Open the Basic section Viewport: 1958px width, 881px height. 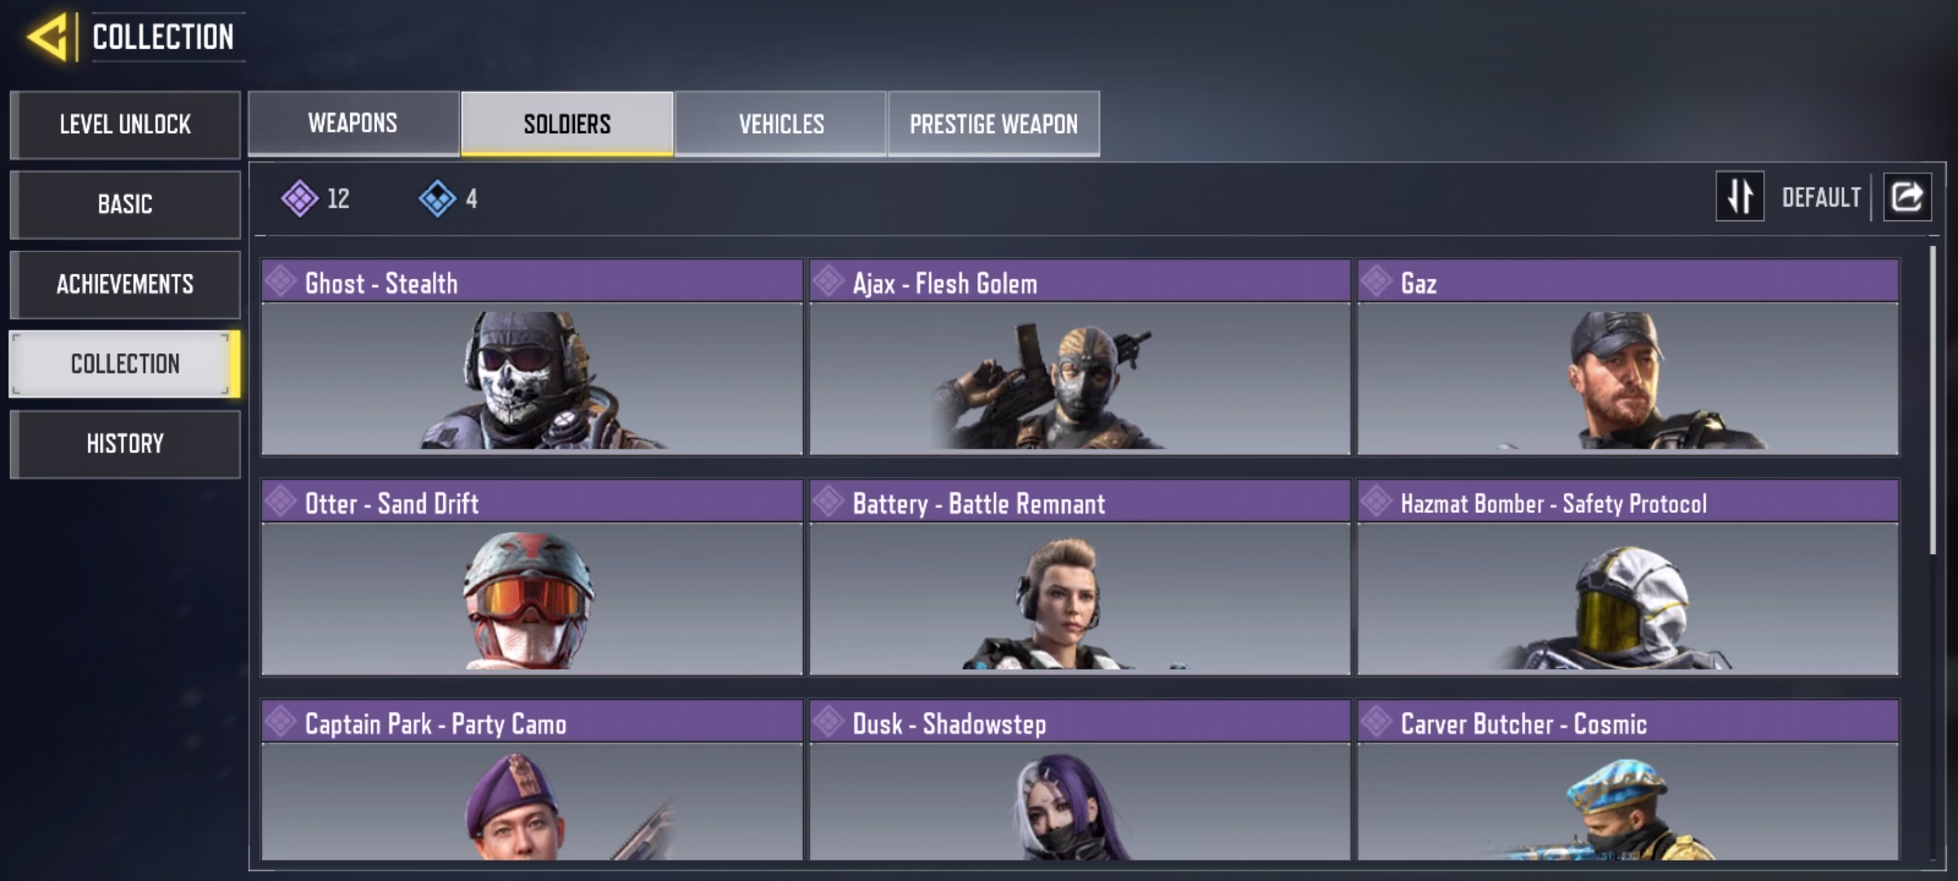point(125,204)
